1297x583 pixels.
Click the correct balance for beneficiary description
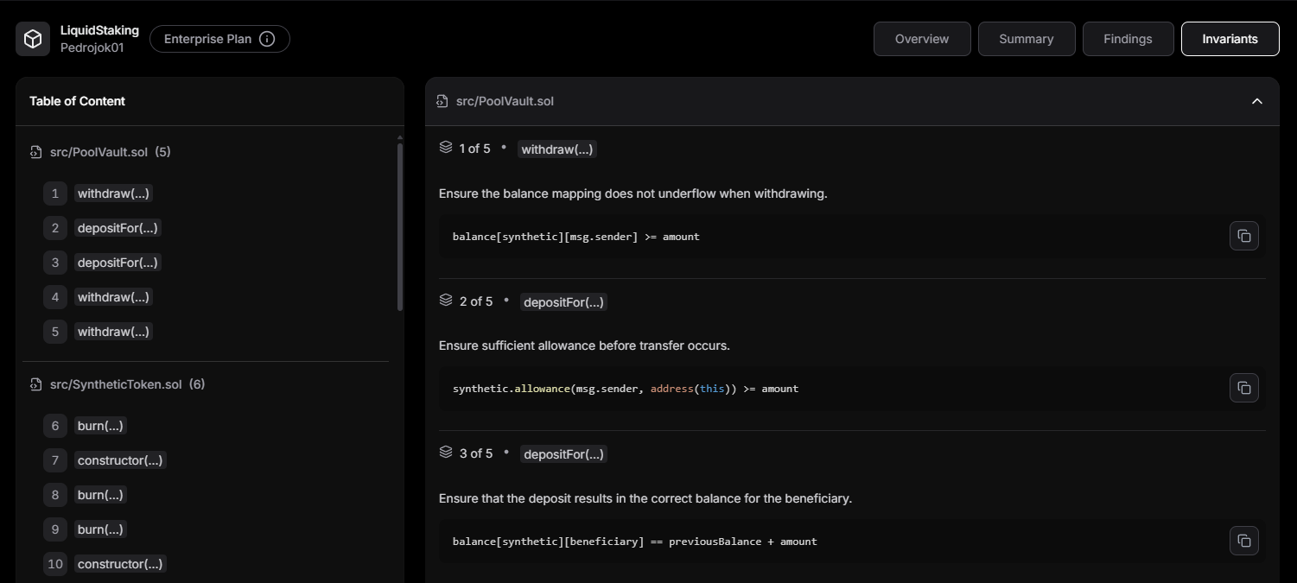point(645,498)
